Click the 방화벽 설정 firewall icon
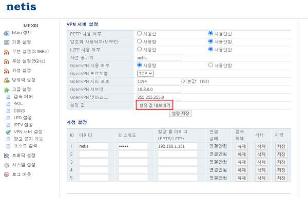308x198 pixels. (7, 80)
